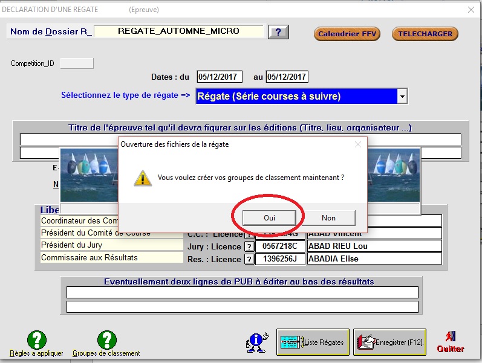Click the second PUB line field
This screenshot has width=482, height=363.
(243, 307)
